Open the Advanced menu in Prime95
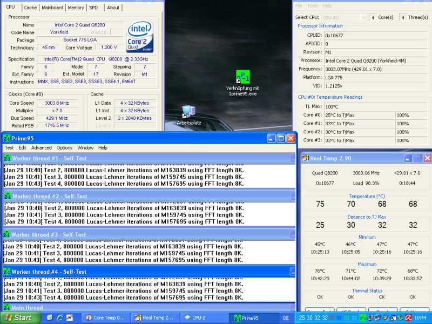Screen dimensions: 432x324 pos(42,147)
